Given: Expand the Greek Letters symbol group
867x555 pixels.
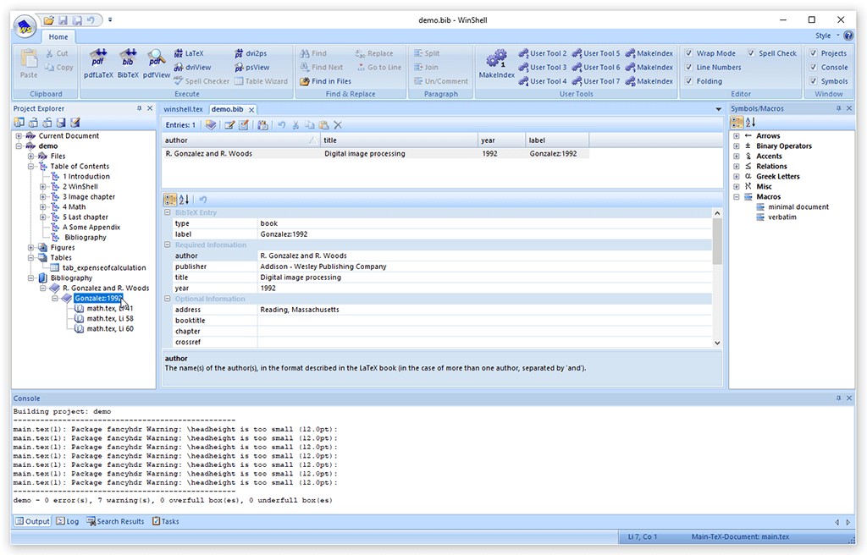Looking at the screenshot, I should pyautogui.click(x=737, y=177).
